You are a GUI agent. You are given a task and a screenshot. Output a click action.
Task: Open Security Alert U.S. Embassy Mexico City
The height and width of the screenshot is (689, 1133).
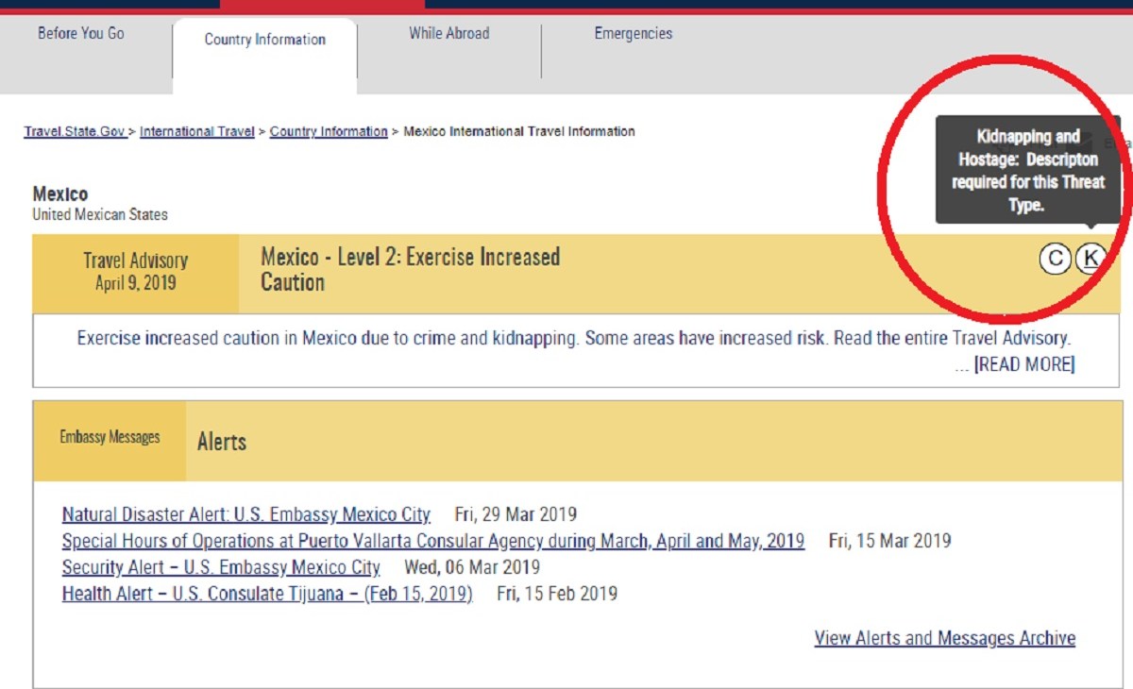[x=221, y=568]
